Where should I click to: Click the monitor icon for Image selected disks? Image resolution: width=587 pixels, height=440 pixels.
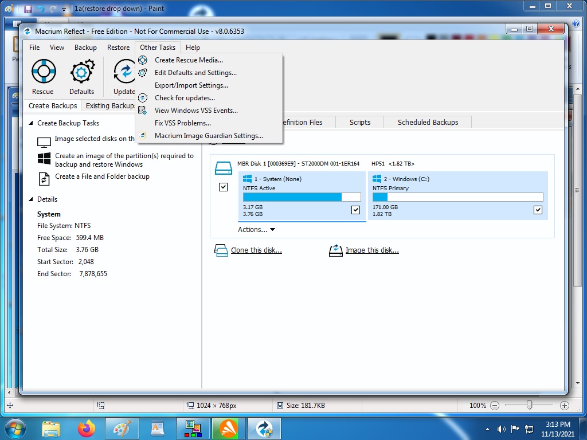click(x=44, y=143)
